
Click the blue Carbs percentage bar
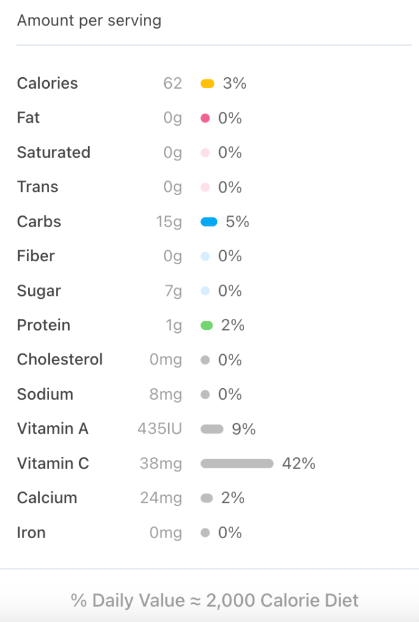point(209,222)
